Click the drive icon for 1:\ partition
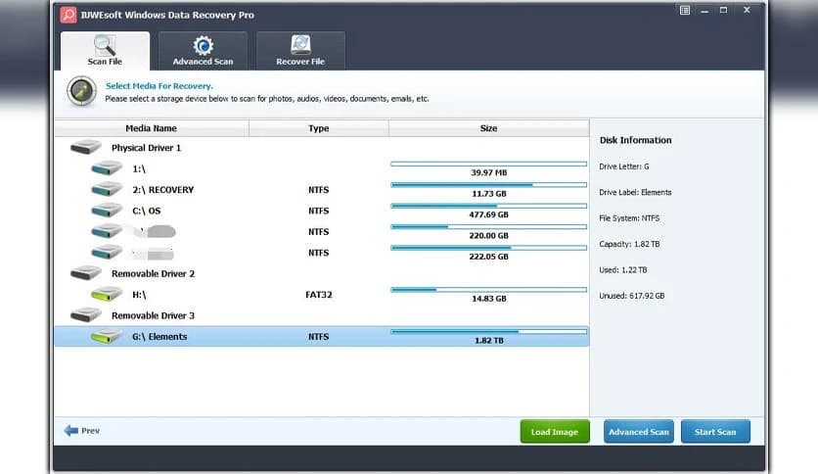This screenshot has height=474, width=818. pyautogui.click(x=107, y=168)
